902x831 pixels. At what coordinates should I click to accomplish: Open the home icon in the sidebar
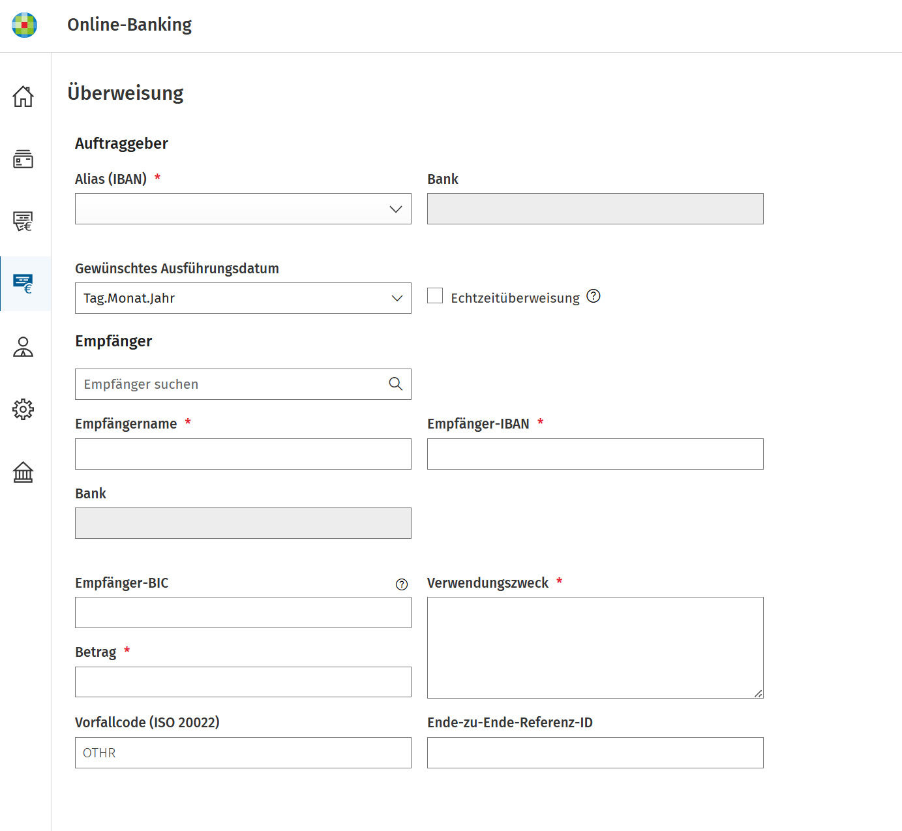pos(23,97)
